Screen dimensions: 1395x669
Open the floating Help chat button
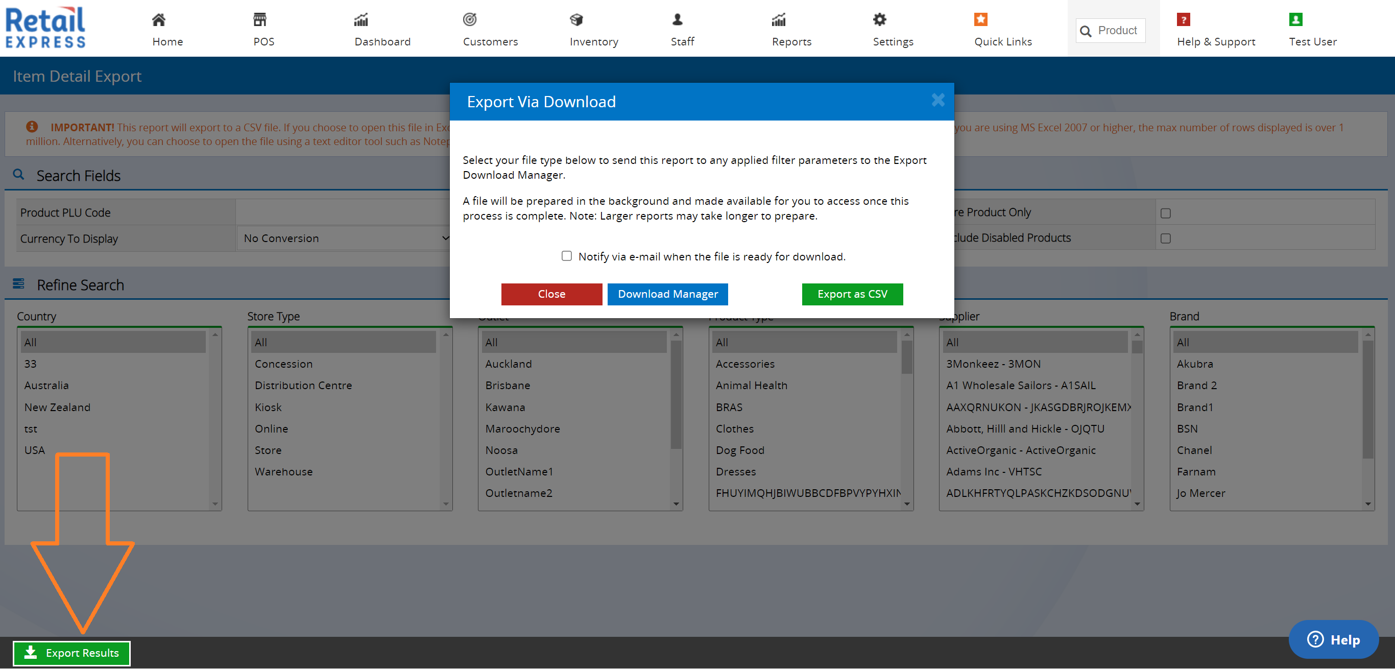click(x=1333, y=640)
